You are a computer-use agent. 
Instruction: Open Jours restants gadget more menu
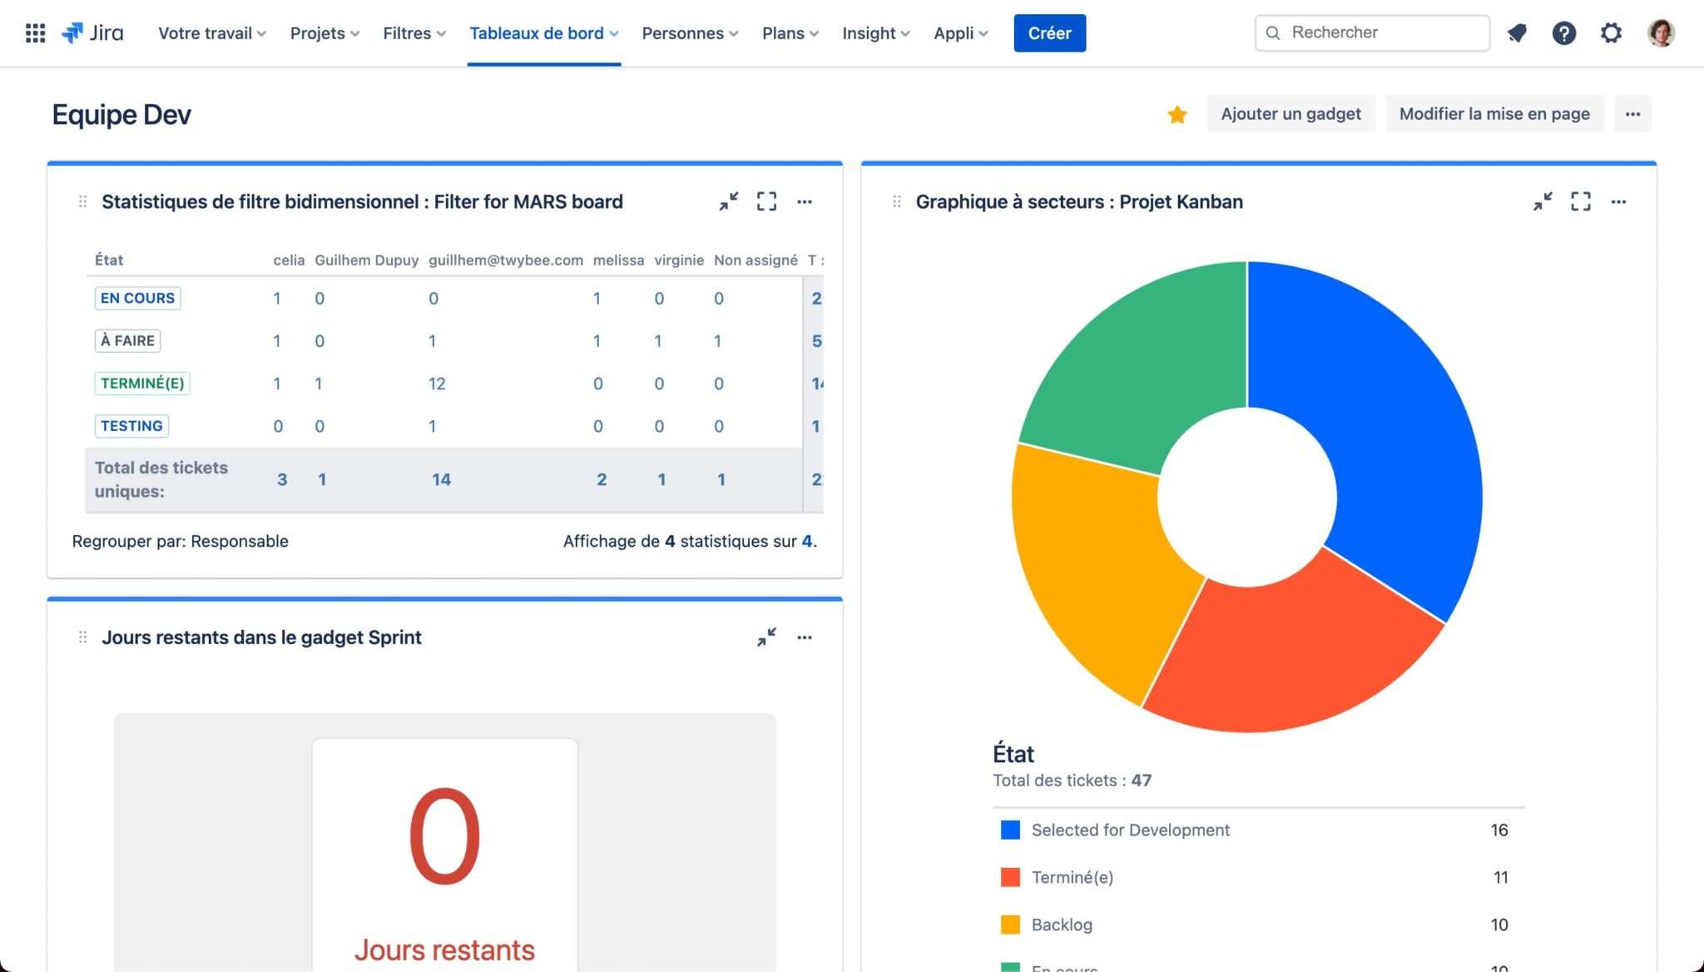click(x=805, y=637)
